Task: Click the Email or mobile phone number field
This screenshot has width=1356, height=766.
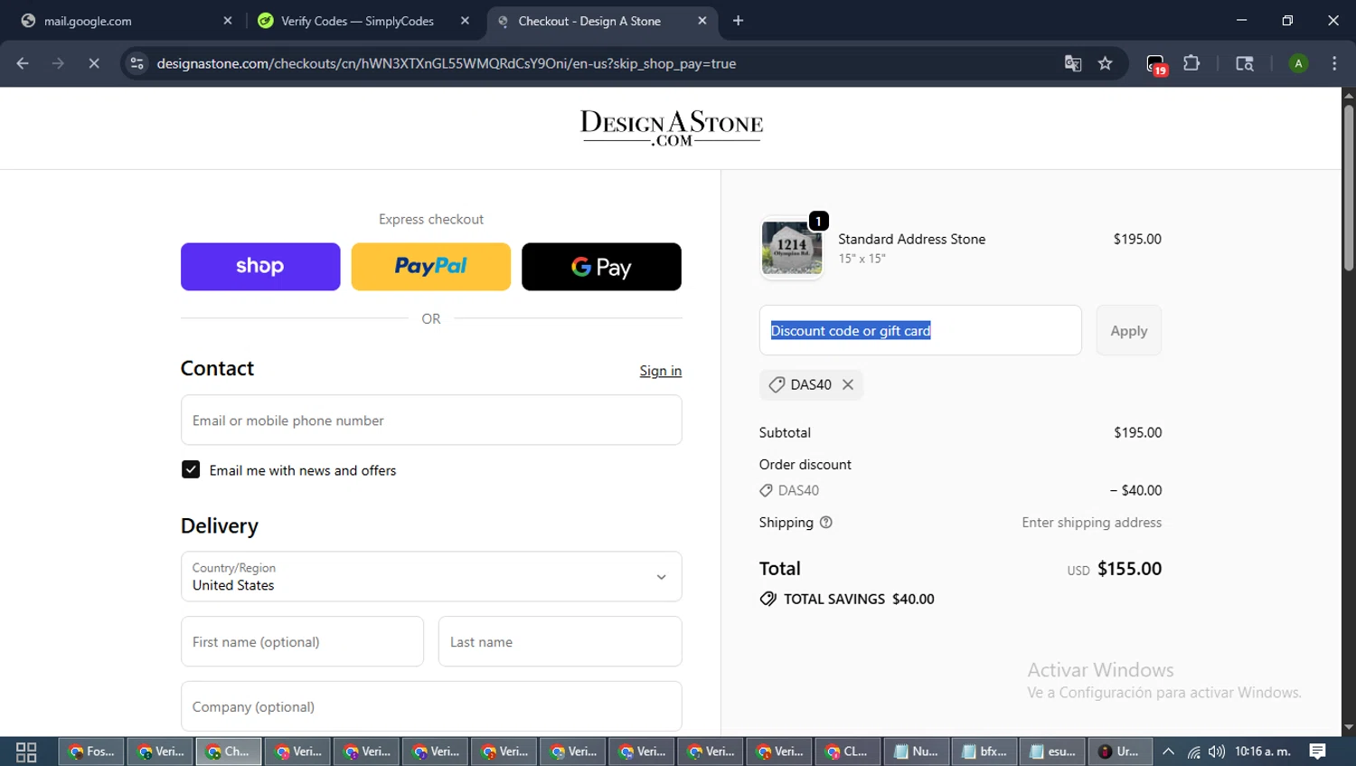Action: 431,420
